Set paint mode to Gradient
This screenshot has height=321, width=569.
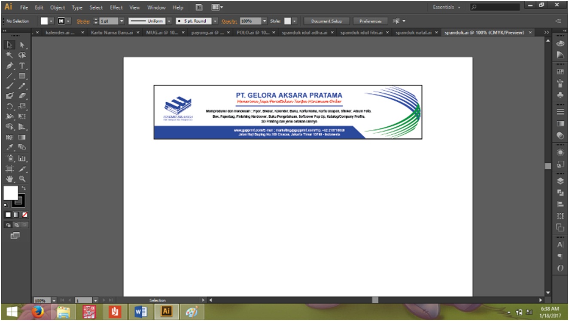point(16,214)
